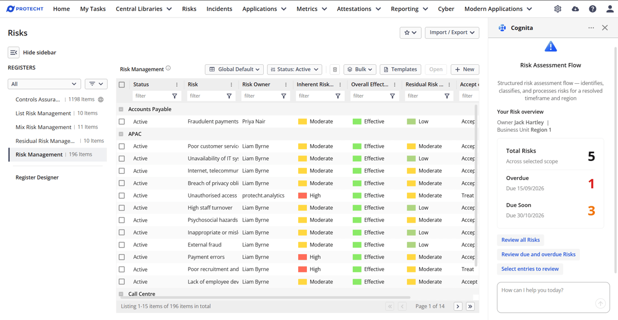Open the settings gear icon
This screenshot has width=618, height=320.
pos(558,9)
